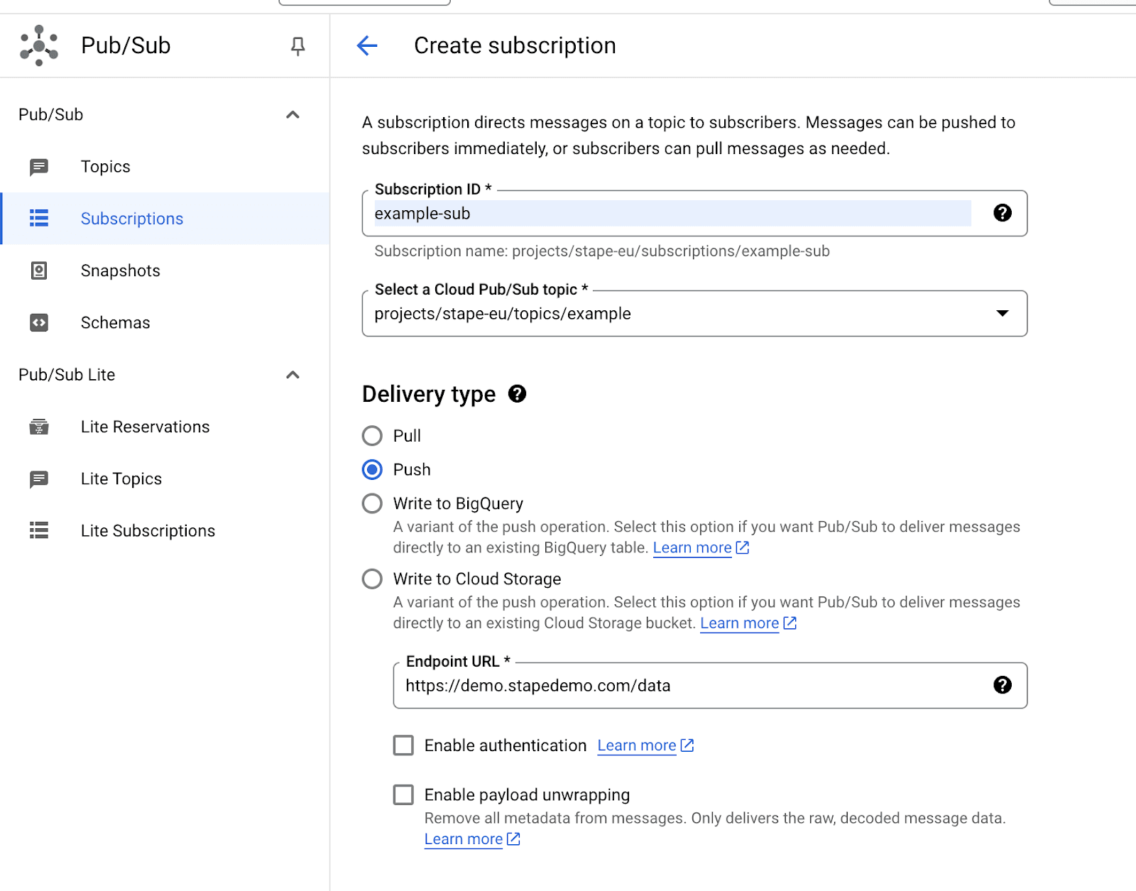Select the Pull delivery type radio

(x=371, y=435)
